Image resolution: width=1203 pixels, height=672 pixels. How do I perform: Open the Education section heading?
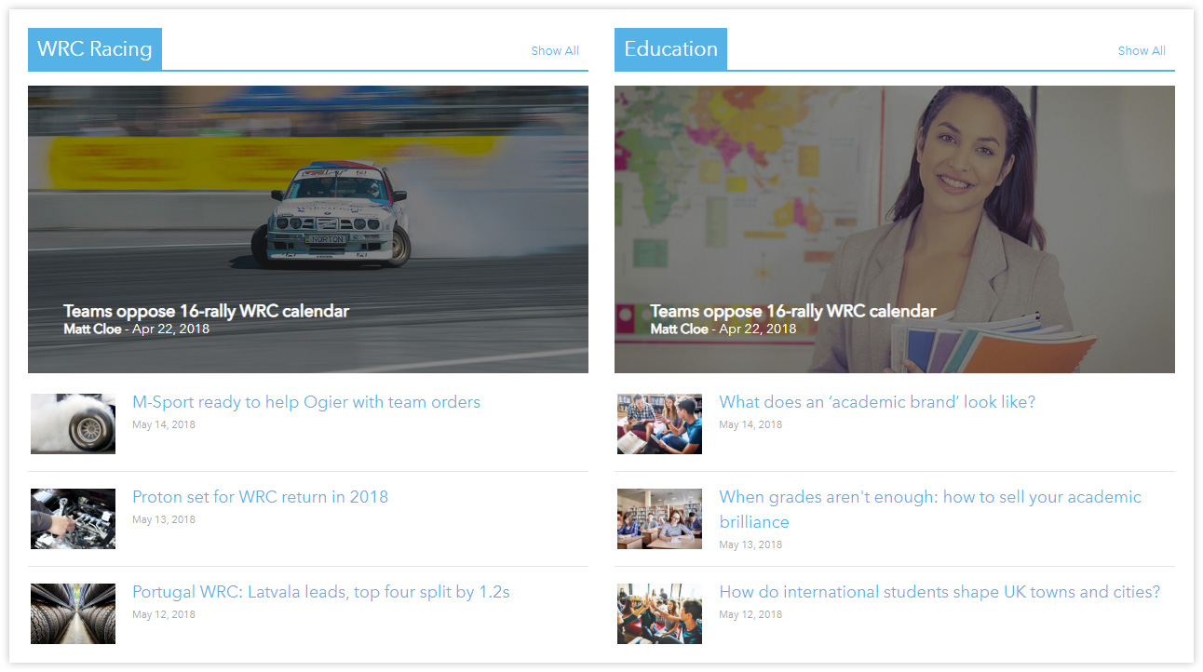pos(670,49)
